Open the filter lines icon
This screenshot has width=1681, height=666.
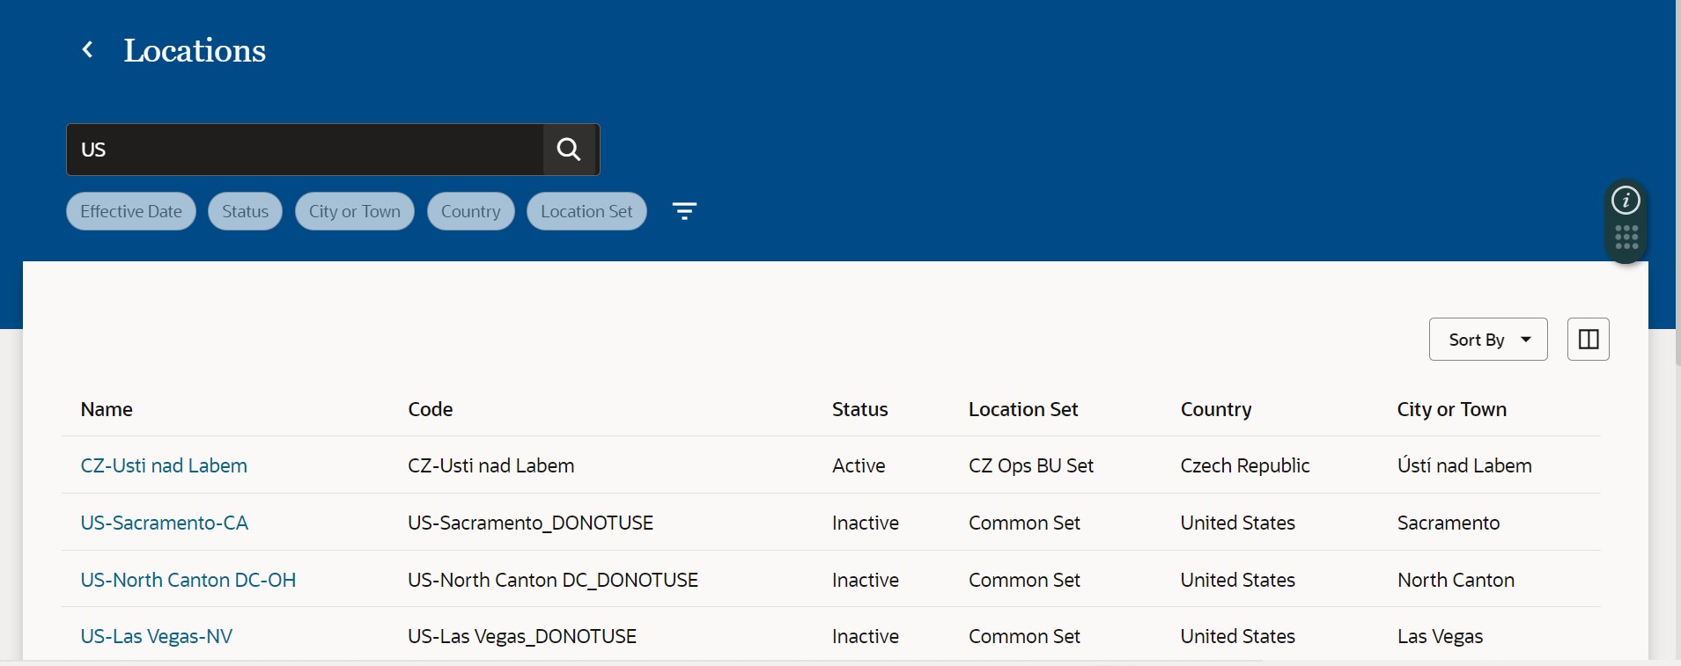[684, 211]
